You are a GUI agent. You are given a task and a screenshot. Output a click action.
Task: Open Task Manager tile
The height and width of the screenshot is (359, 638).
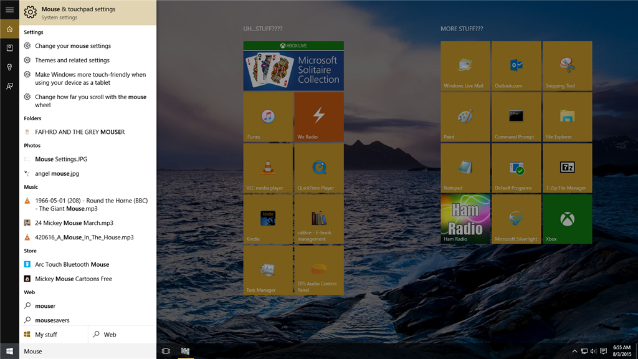(268, 270)
